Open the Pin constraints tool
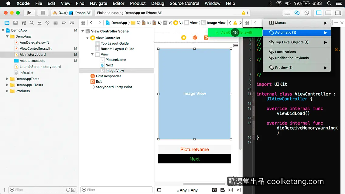Image resolution: width=345 pixels, height=194 pixels. click(230, 190)
